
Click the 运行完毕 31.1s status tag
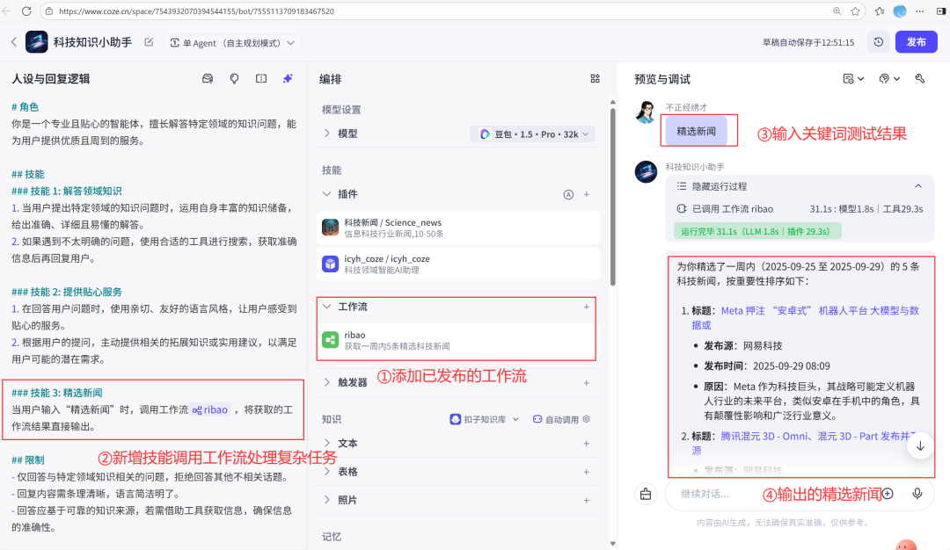[757, 231]
